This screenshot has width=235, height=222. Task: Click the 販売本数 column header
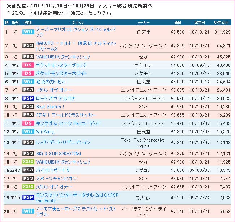221,23
